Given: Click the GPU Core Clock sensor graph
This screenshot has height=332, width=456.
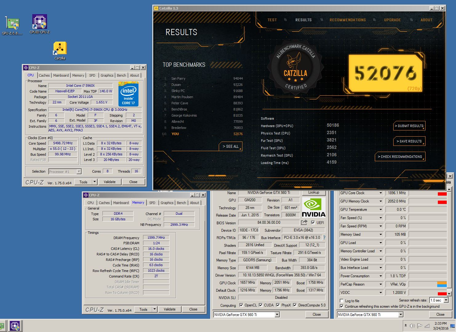Looking at the screenshot, I should pos(428,193).
